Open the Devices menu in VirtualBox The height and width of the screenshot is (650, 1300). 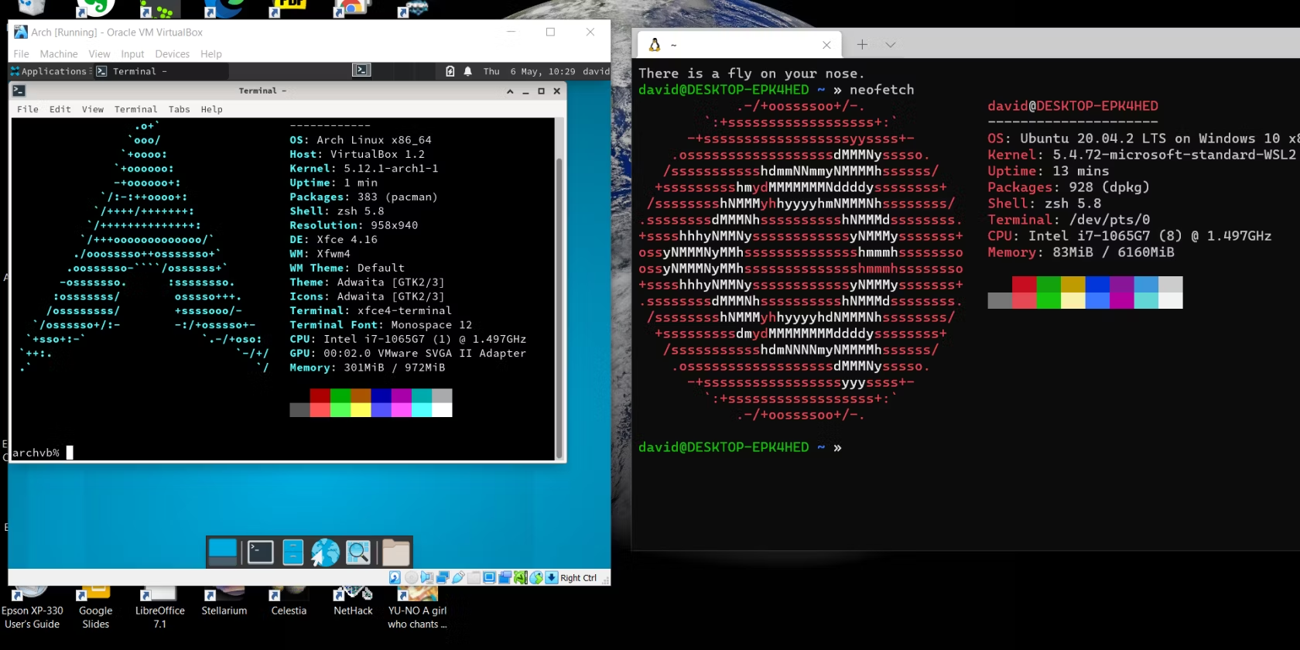[172, 54]
